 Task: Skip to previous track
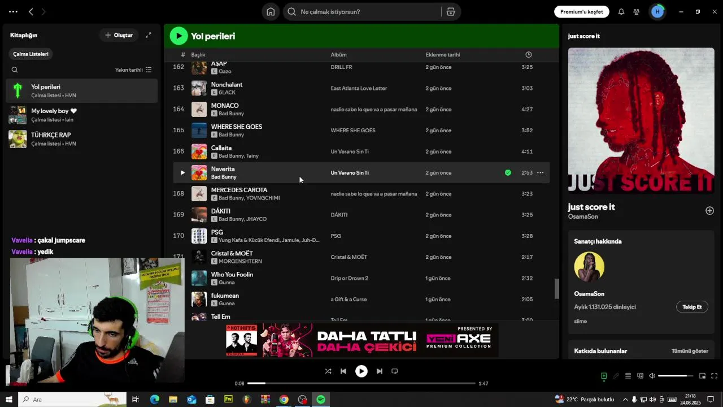(x=343, y=371)
